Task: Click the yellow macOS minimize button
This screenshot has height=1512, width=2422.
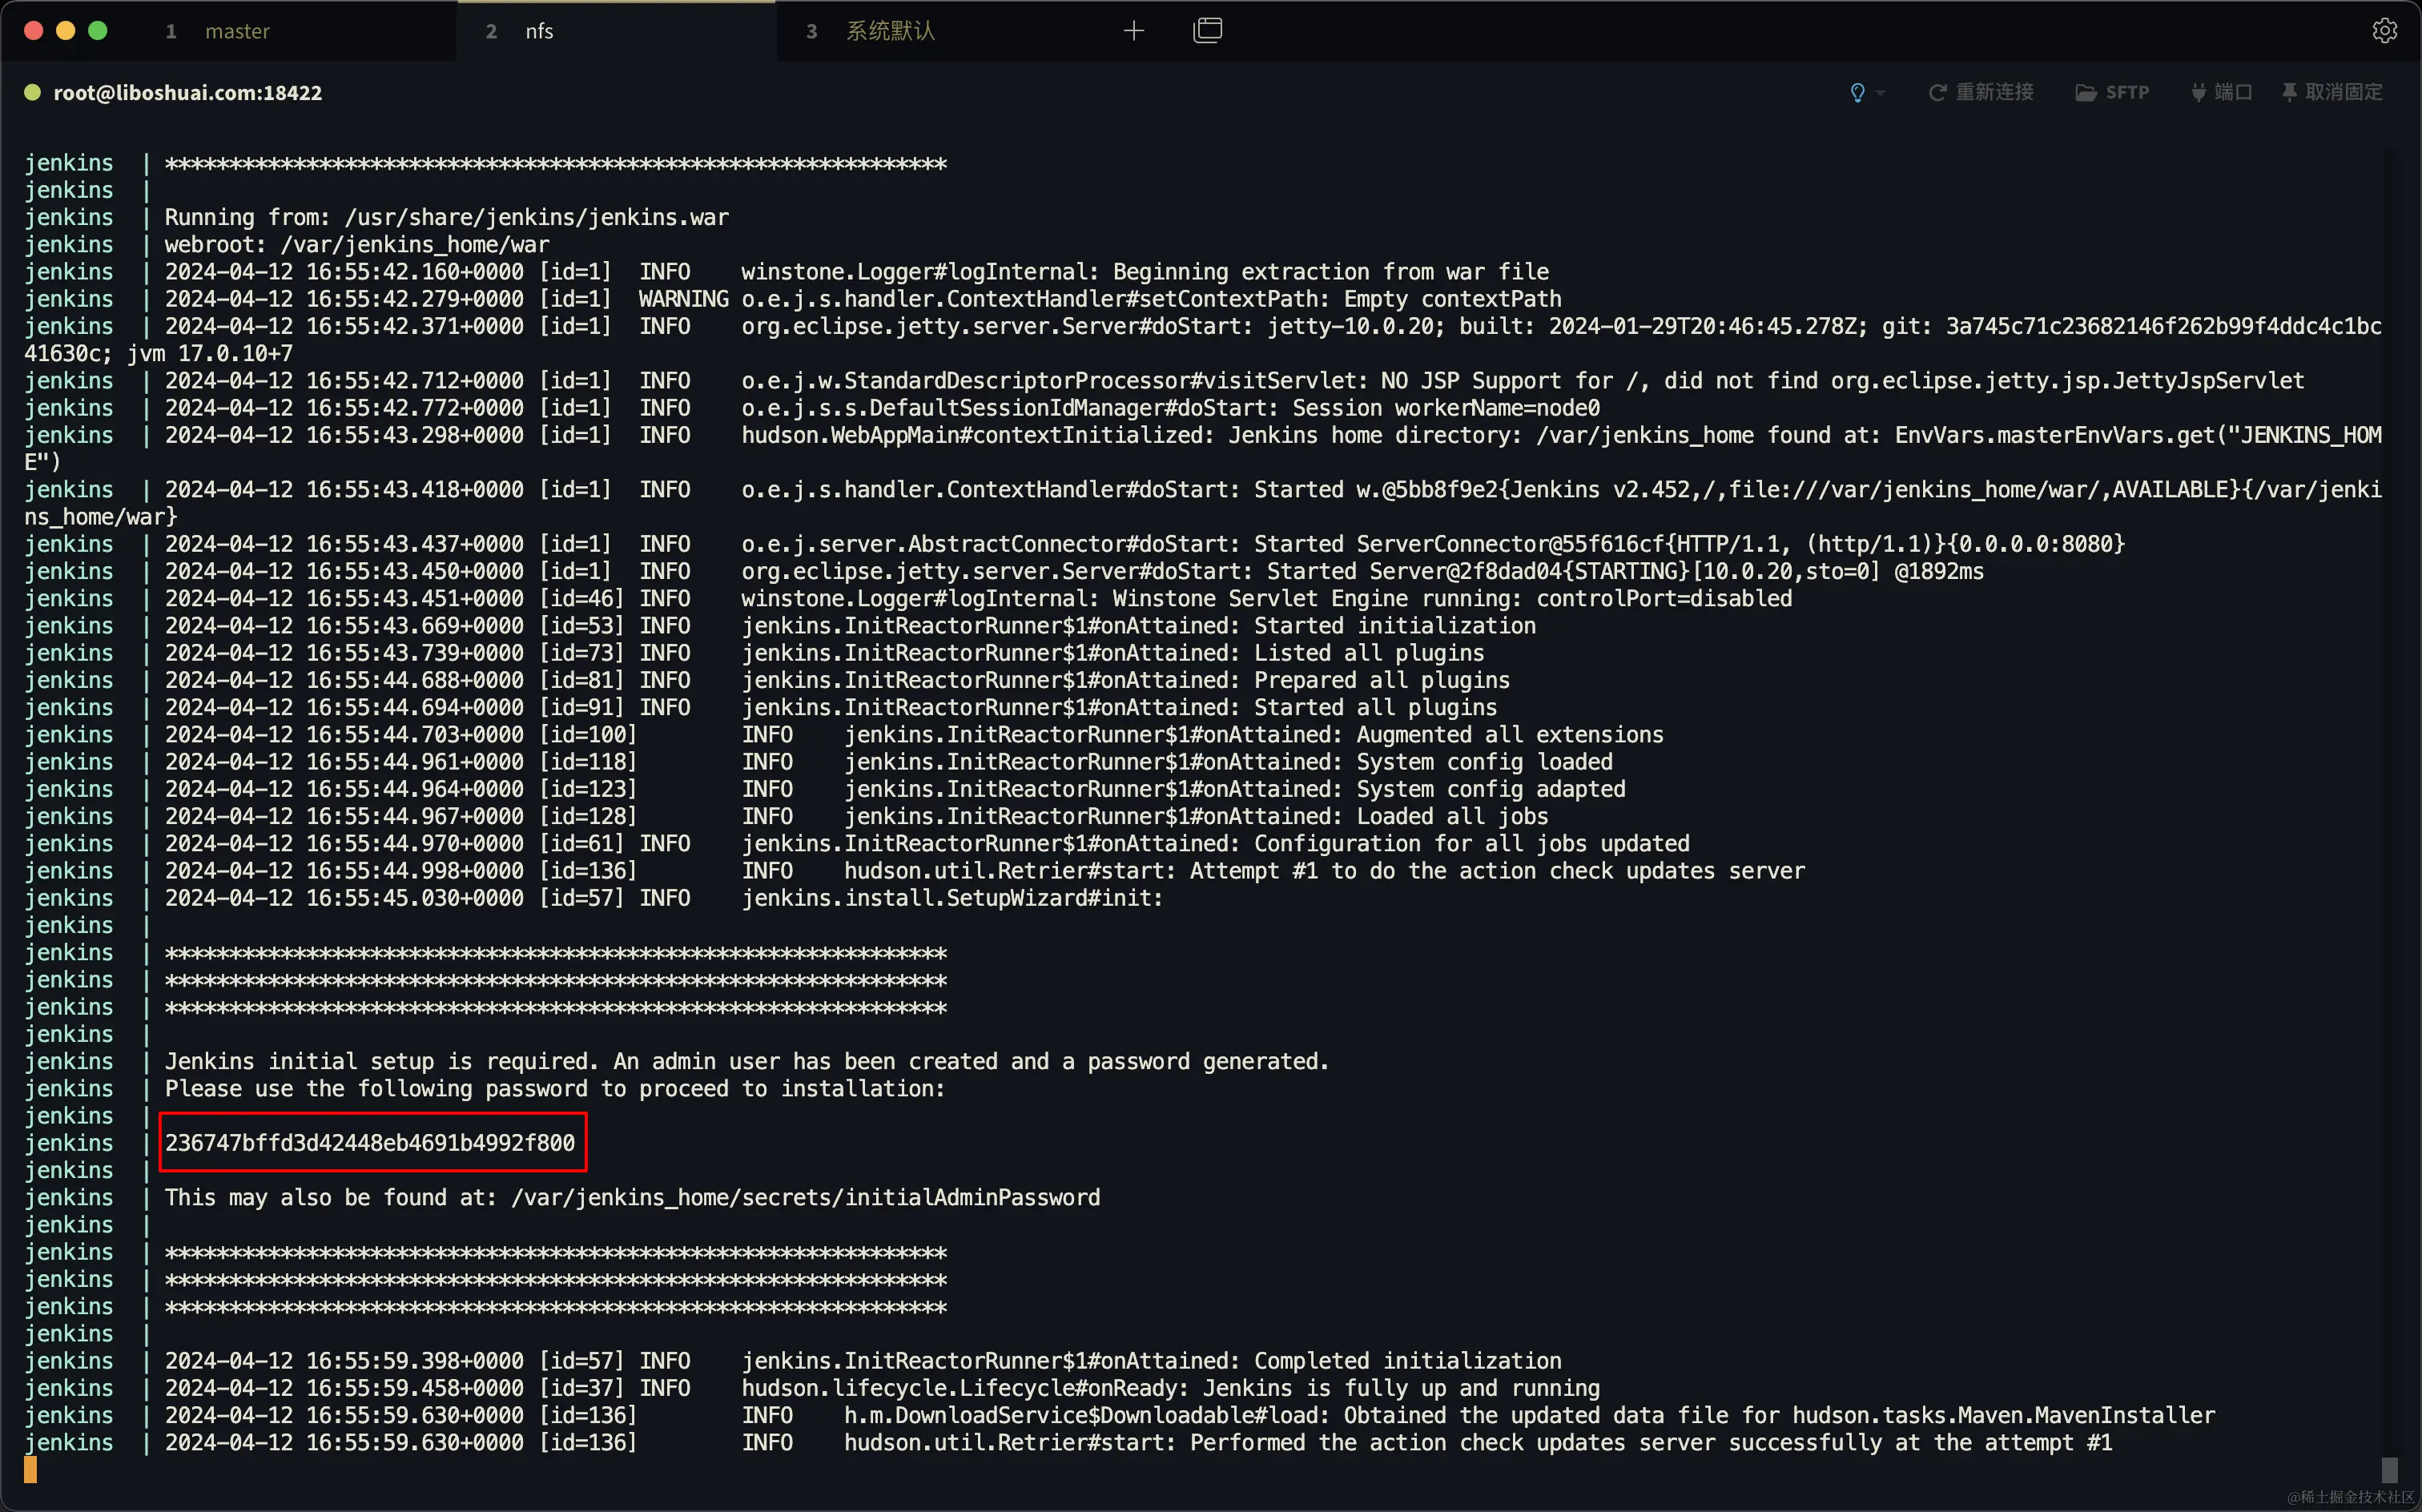Action: click(66, 31)
